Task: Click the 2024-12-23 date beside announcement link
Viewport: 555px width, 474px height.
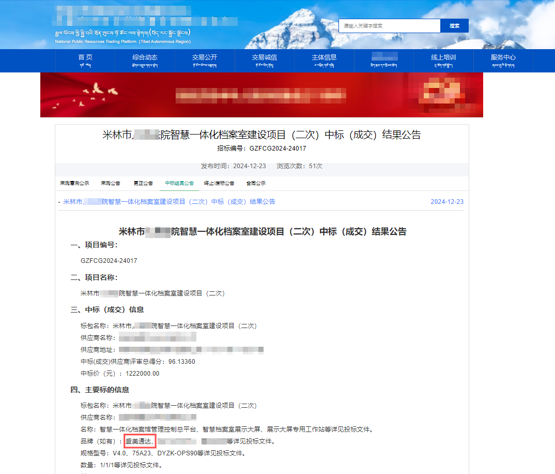Action: pyautogui.click(x=447, y=202)
